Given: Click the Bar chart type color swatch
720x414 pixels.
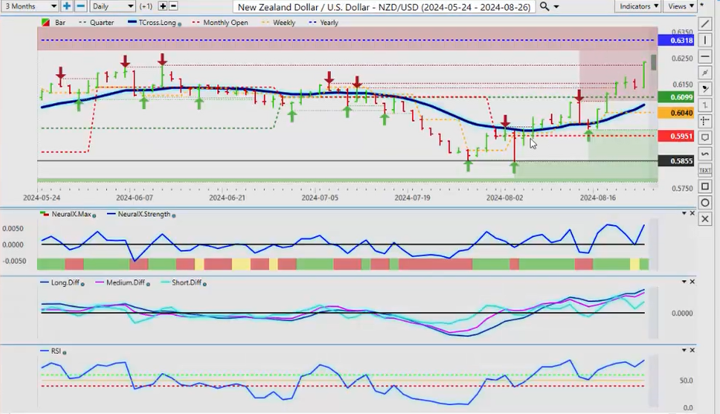Looking at the screenshot, I should (x=44, y=23).
